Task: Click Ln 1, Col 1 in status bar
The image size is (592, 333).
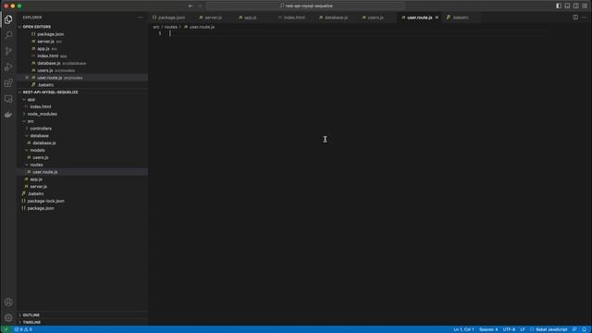Action: click(463, 329)
